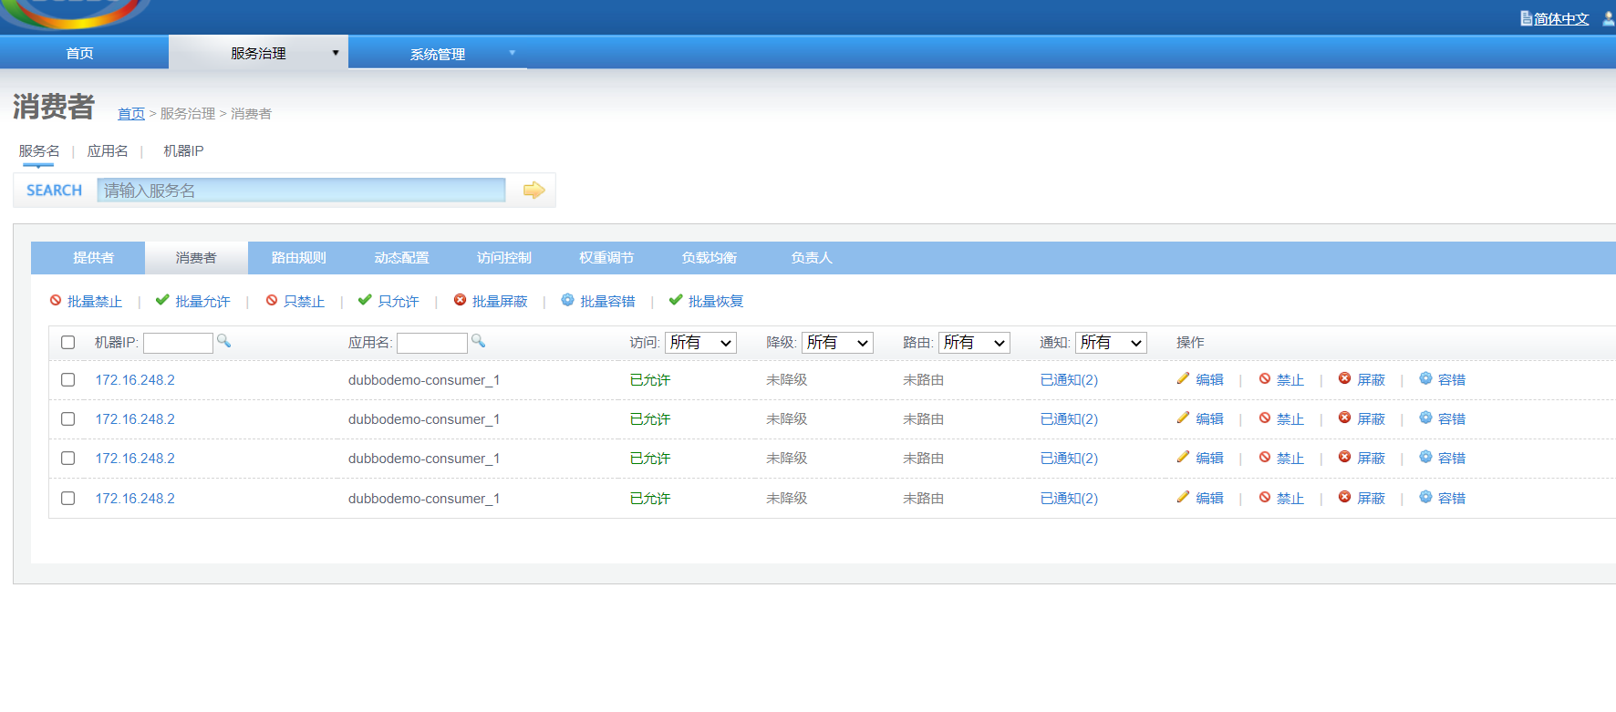Screen dimensions: 1616x712
Task: Open the 路由规则 tab
Action: (x=298, y=258)
